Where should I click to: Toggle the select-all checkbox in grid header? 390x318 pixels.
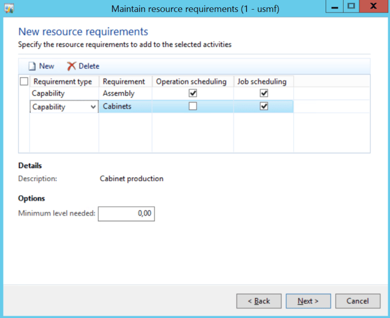pyautogui.click(x=24, y=81)
